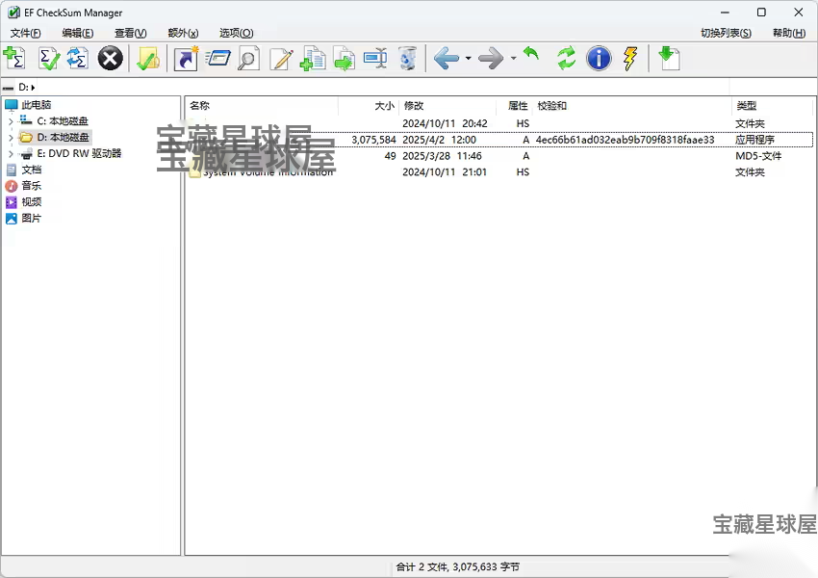Click the yellow lightning bolt icon
This screenshot has height=578, width=818.
coord(630,58)
